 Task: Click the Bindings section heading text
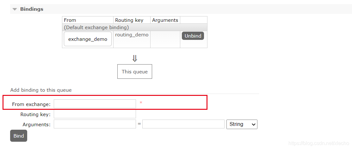point(32,9)
